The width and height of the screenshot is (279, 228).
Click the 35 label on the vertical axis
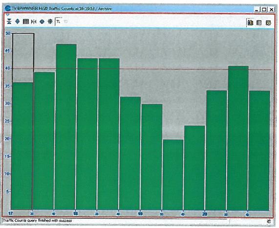tap(8, 86)
